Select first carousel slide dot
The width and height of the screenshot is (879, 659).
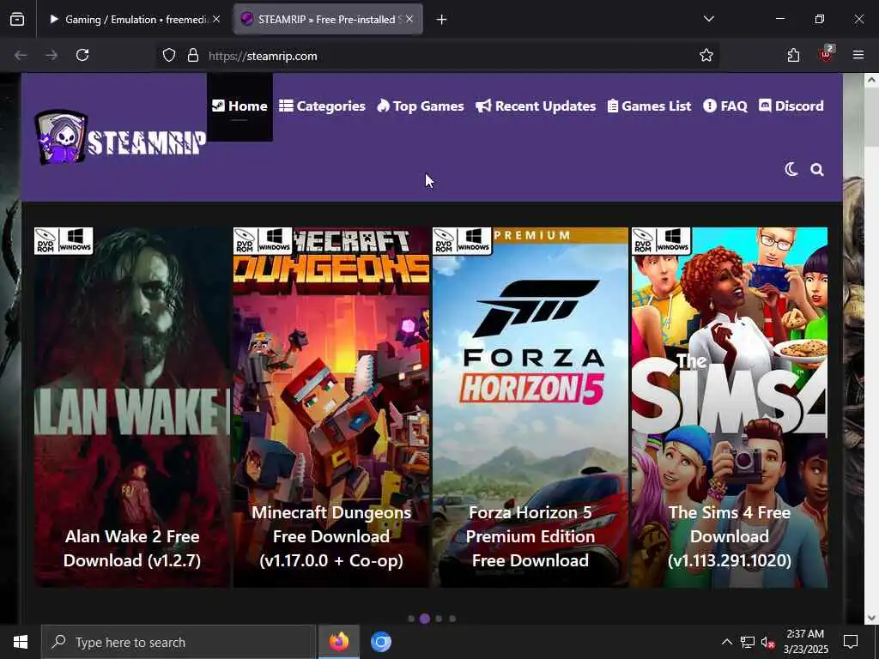(411, 619)
